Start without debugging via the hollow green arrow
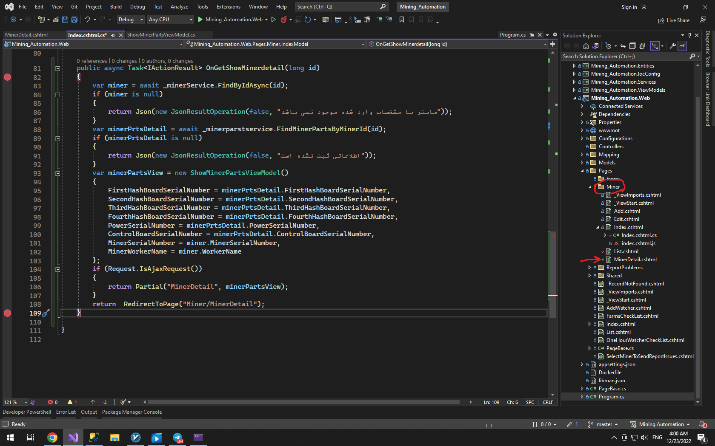Viewport: 715px width, 446px height. 274,20
